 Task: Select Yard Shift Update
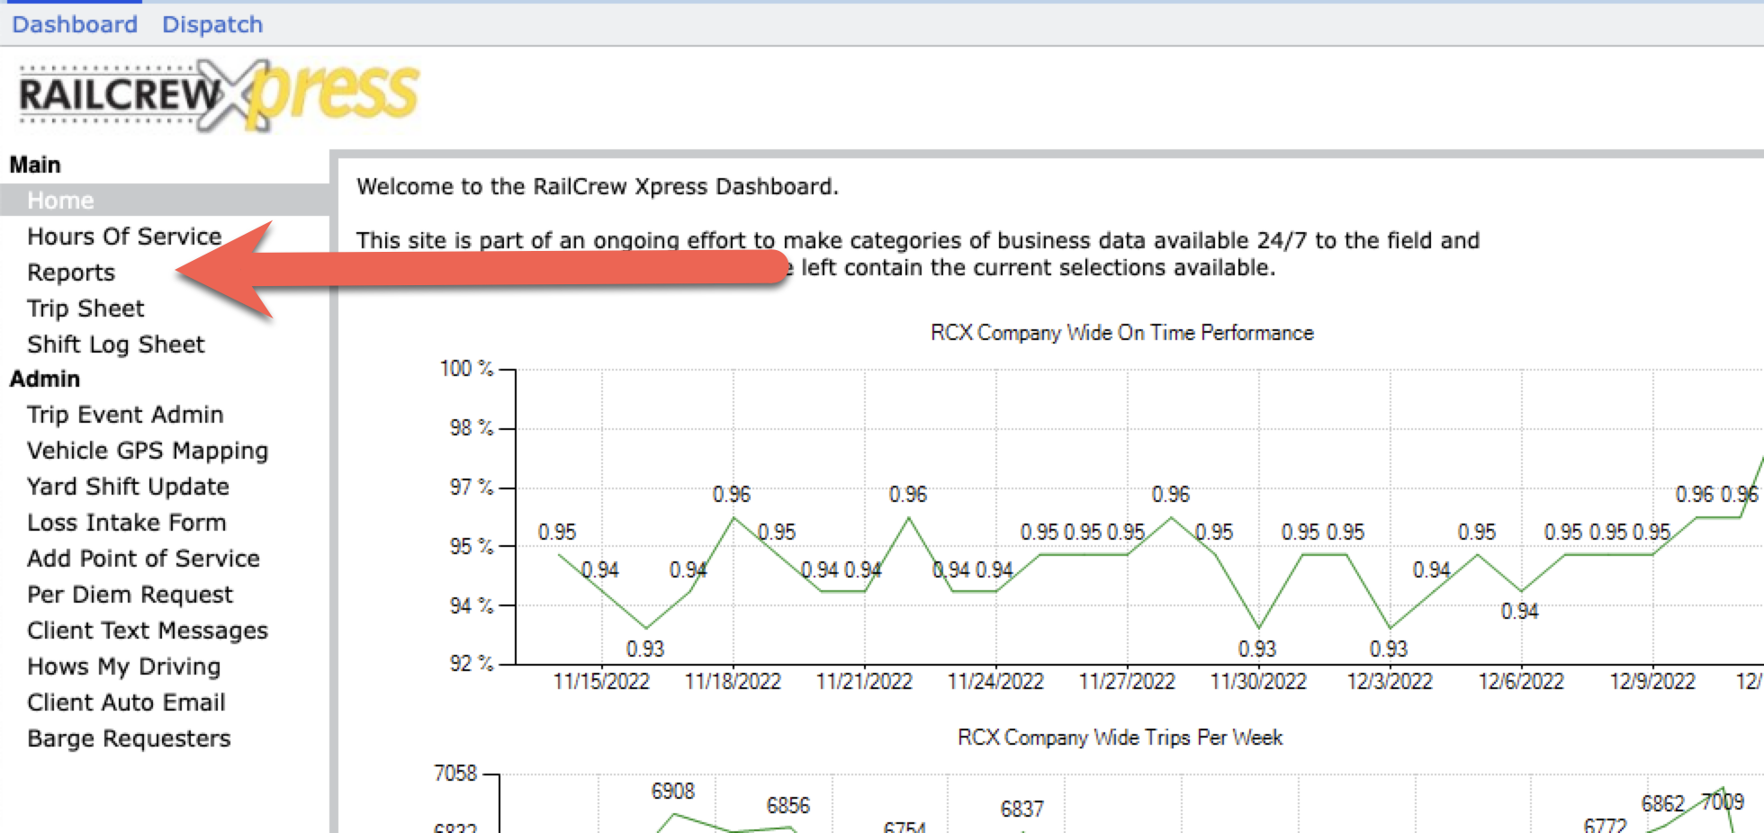click(x=128, y=487)
